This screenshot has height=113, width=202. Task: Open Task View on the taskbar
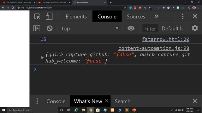click(x=68, y=110)
